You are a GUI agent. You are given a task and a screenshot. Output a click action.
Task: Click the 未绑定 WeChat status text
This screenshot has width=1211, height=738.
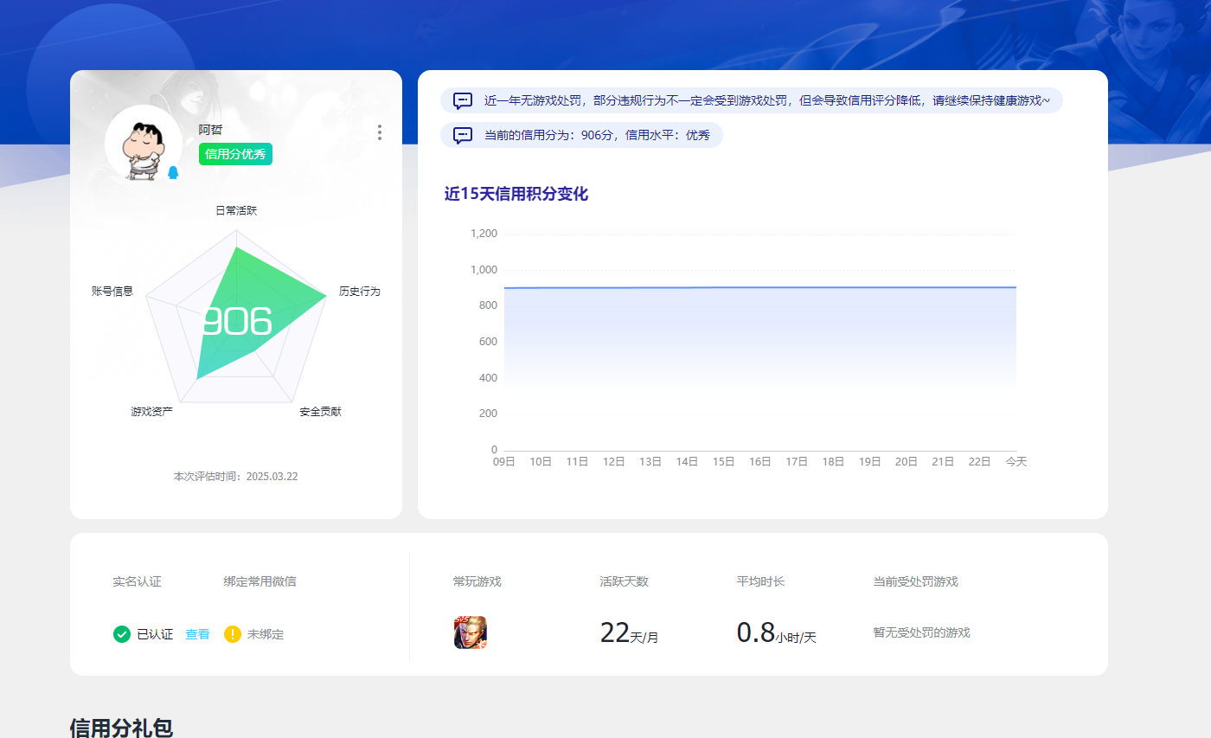point(266,634)
